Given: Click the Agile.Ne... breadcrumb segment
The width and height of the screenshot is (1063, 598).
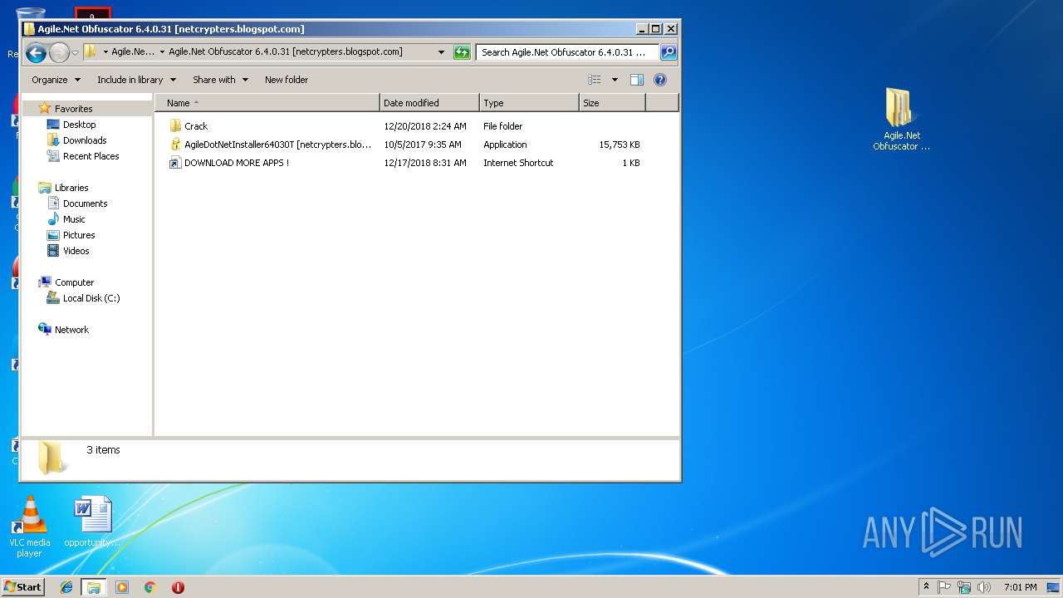Looking at the screenshot, I should pyautogui.click(x=133, y=51).
